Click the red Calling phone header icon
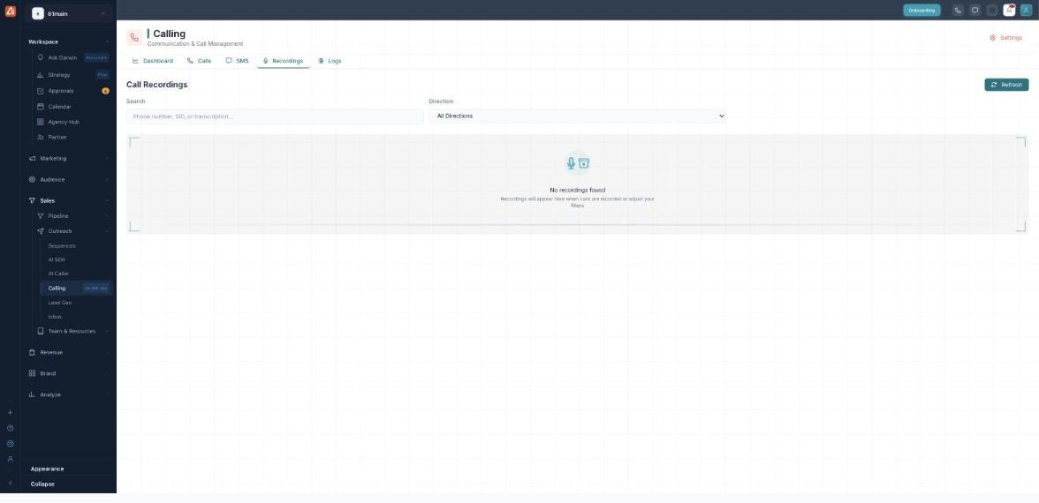 (x=134, y=38)
